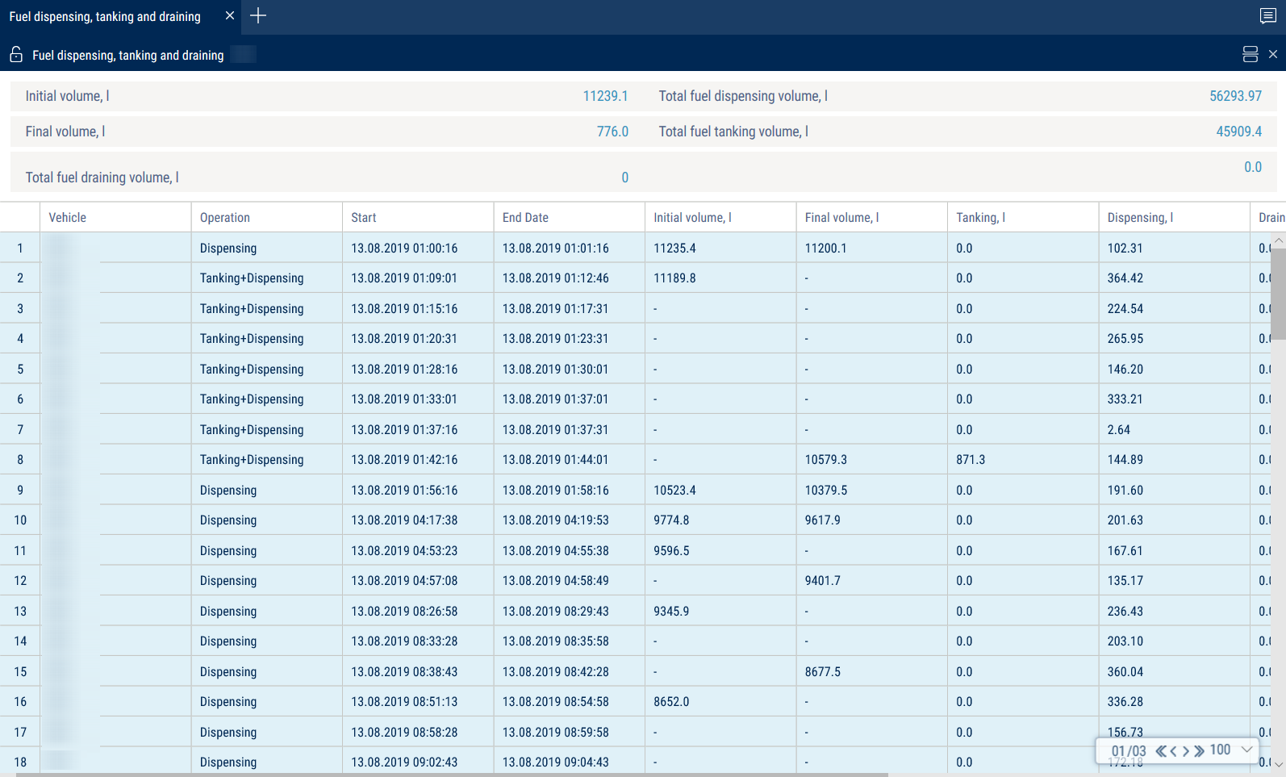
Task: Sort by the Dispensing column header
Action: [1174, 217]
